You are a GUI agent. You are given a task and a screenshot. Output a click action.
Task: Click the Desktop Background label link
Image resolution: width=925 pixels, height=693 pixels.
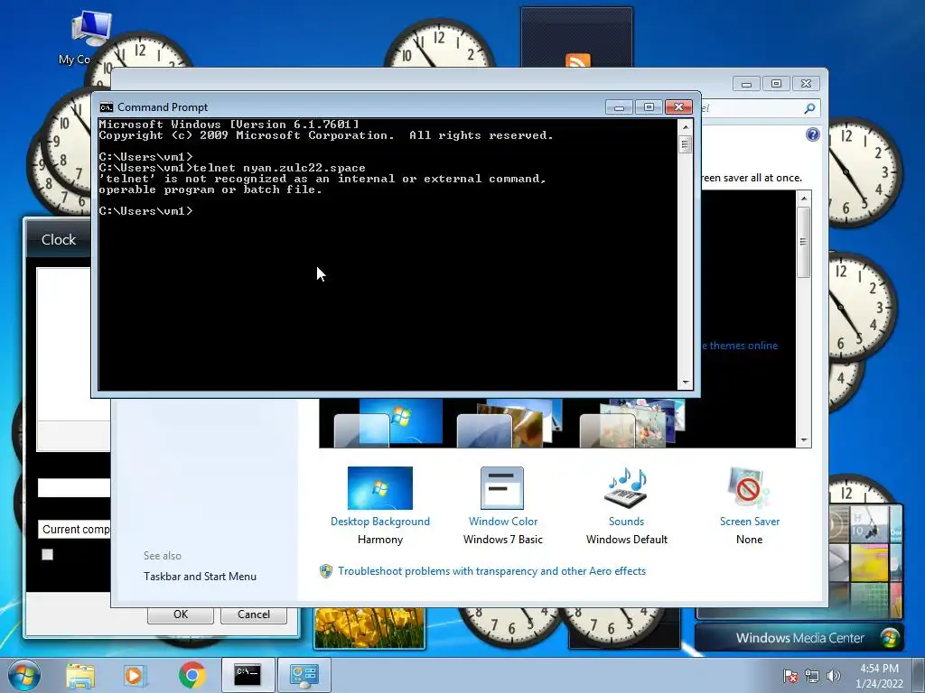pos(380,522)
